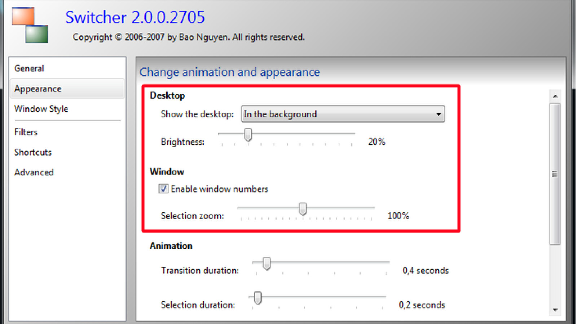Uncheck the Enable window numbers option
The height and width of the screenshot is (324, 577).
(163, 189)
